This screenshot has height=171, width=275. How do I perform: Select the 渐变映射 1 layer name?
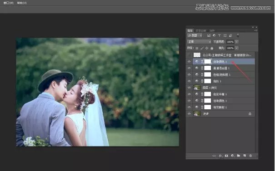pos(220,107)
